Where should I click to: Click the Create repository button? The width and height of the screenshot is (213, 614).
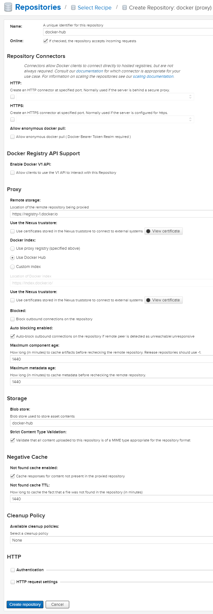tap(25, 605)
